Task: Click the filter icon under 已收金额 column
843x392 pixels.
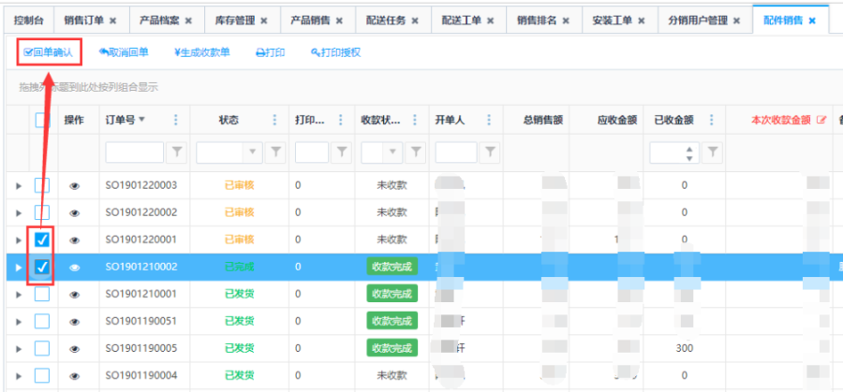Action: (x=713, y=152)
